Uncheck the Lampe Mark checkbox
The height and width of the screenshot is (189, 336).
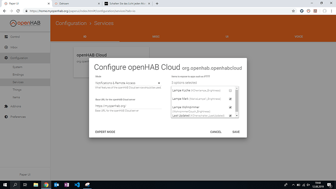(230, 99)
